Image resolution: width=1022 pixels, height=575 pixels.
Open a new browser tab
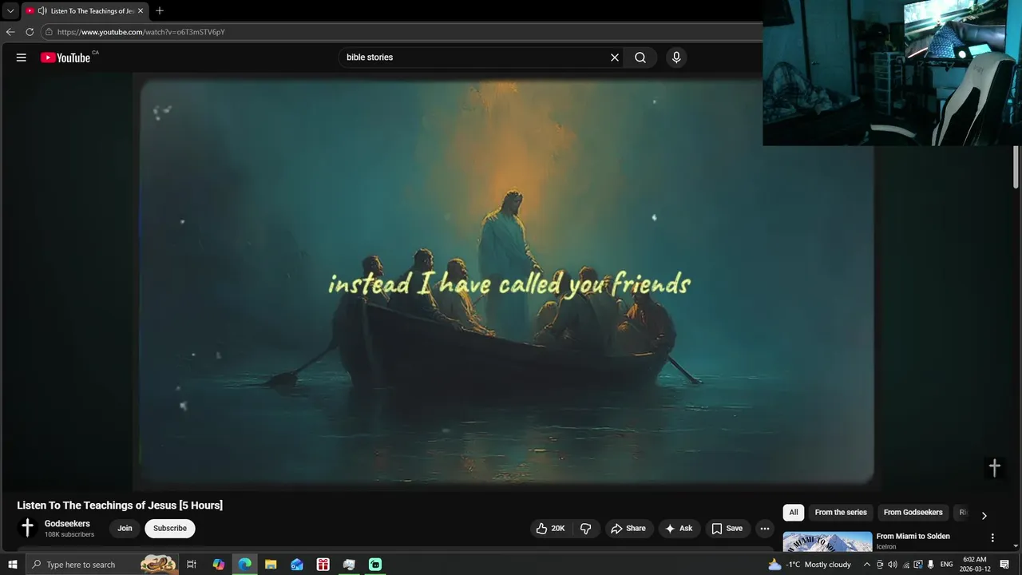(x=160, y=11)
